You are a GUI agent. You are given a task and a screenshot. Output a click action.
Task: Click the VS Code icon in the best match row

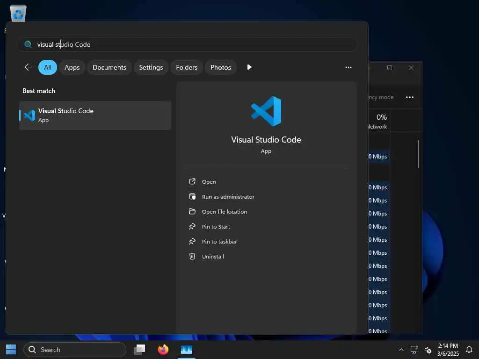click(29, 115)
